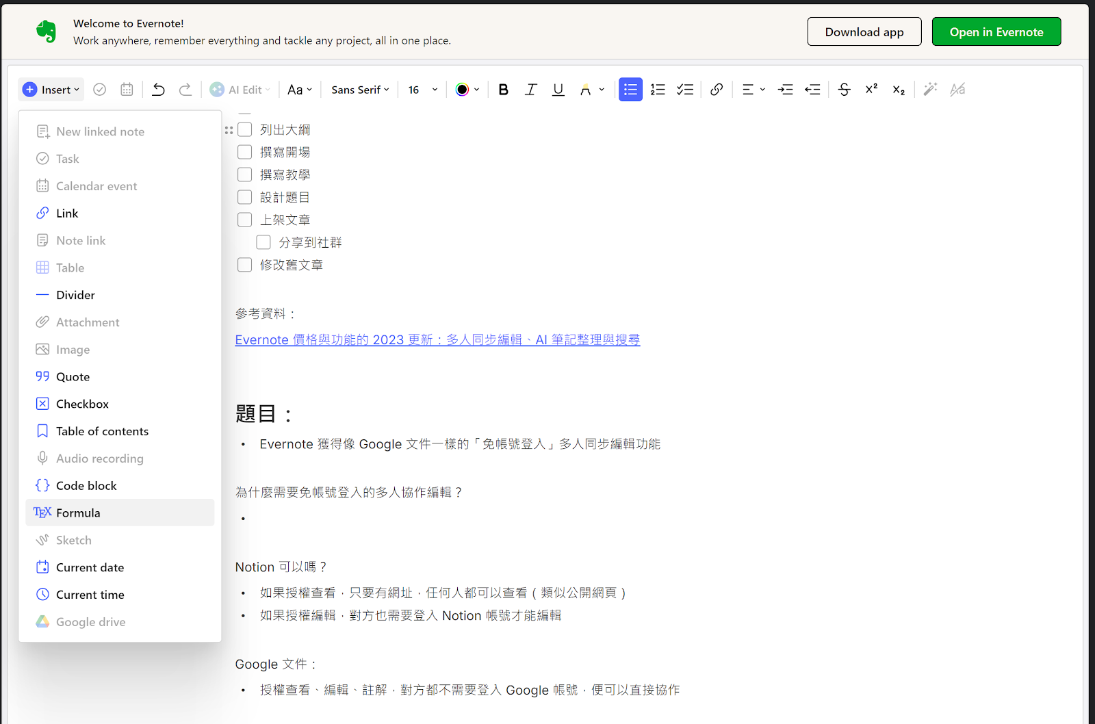
Task: Check the 撰寫開場 checkbox
Action: point(244,152)
